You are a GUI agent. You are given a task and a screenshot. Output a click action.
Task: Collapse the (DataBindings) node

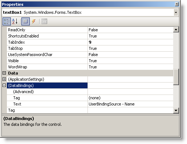pyautogui.click(x=4, y=85)
